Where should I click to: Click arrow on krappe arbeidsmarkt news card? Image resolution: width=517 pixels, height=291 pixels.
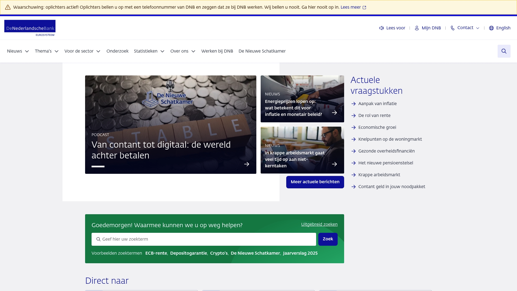(334, 164)
